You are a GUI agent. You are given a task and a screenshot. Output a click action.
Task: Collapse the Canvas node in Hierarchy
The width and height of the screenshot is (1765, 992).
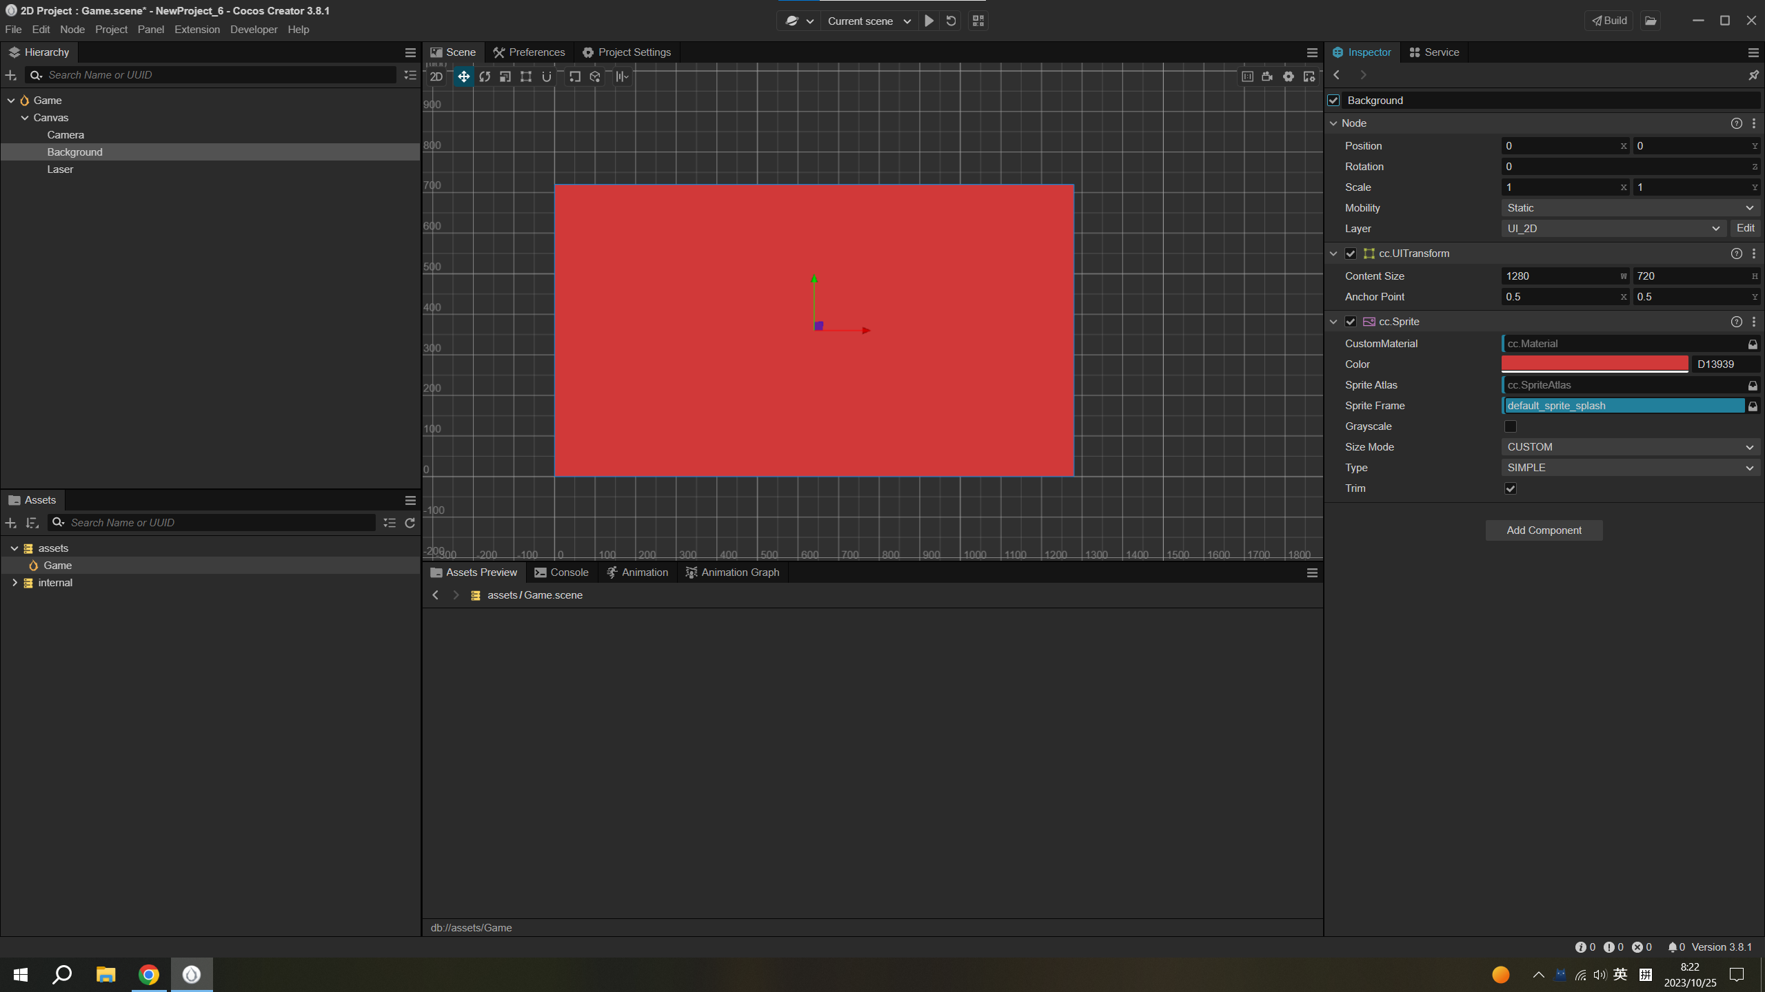[x=24, y=117]
